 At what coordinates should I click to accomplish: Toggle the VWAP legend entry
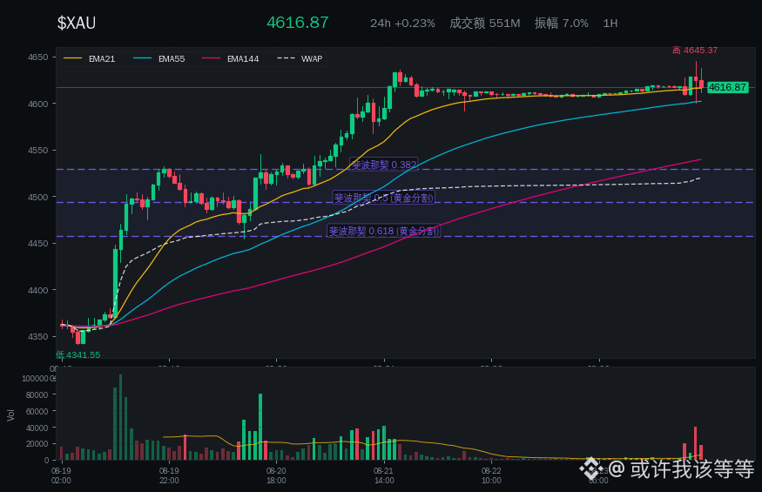coord(300,59)
